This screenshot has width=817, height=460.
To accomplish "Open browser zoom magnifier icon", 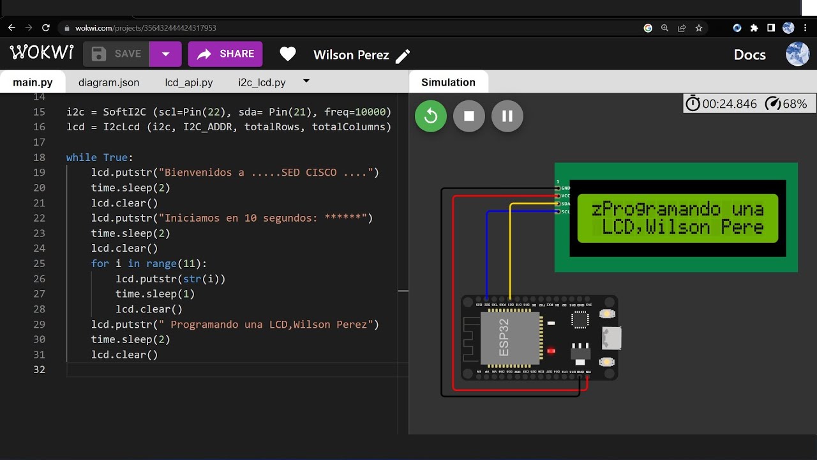I will (x=665, y=28).
